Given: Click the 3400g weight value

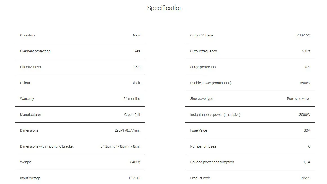Looking at the screenshot, I should (135, 162).
